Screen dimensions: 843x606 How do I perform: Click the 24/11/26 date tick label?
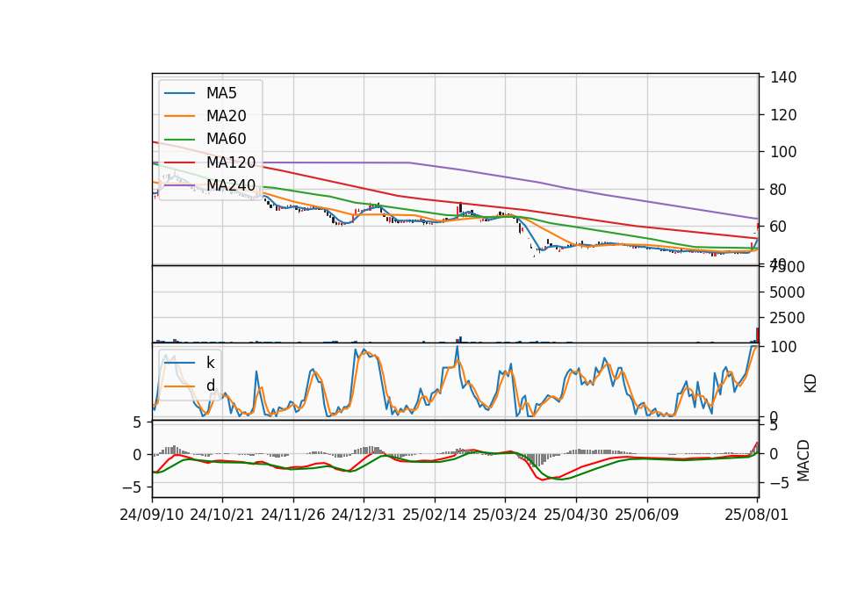tap(293, 516)
